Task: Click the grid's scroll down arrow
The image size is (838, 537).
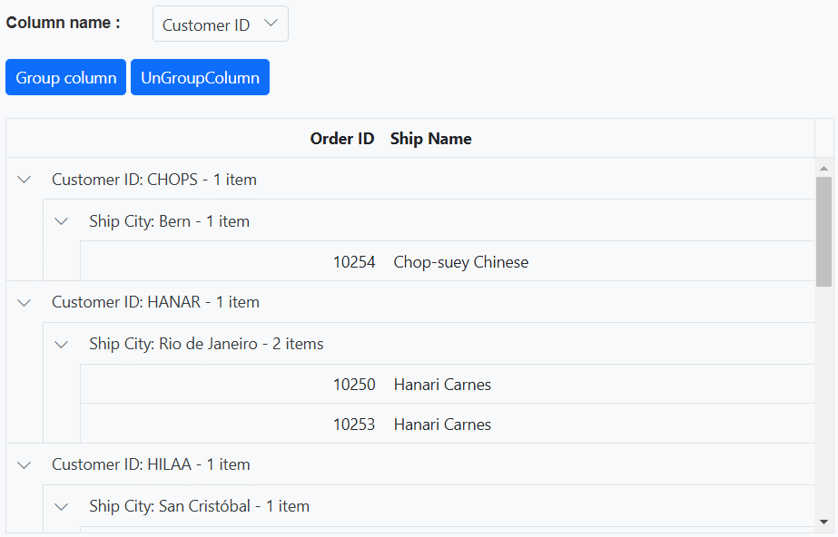Action: pos(823,522)
